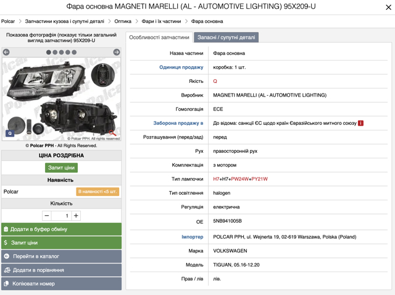Click the ЦІНА РОЗДРІБНА header
The width and height of the screenshot is (395, 295).
[61, 155]
